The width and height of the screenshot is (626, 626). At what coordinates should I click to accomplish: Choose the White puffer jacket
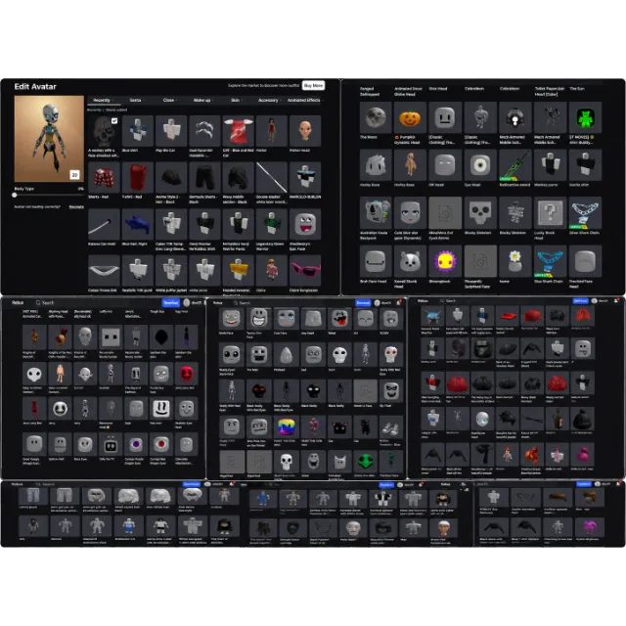[171, 270]
